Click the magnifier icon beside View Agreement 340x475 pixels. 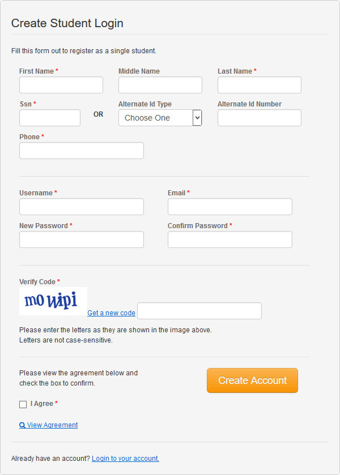tap(22, 425)
